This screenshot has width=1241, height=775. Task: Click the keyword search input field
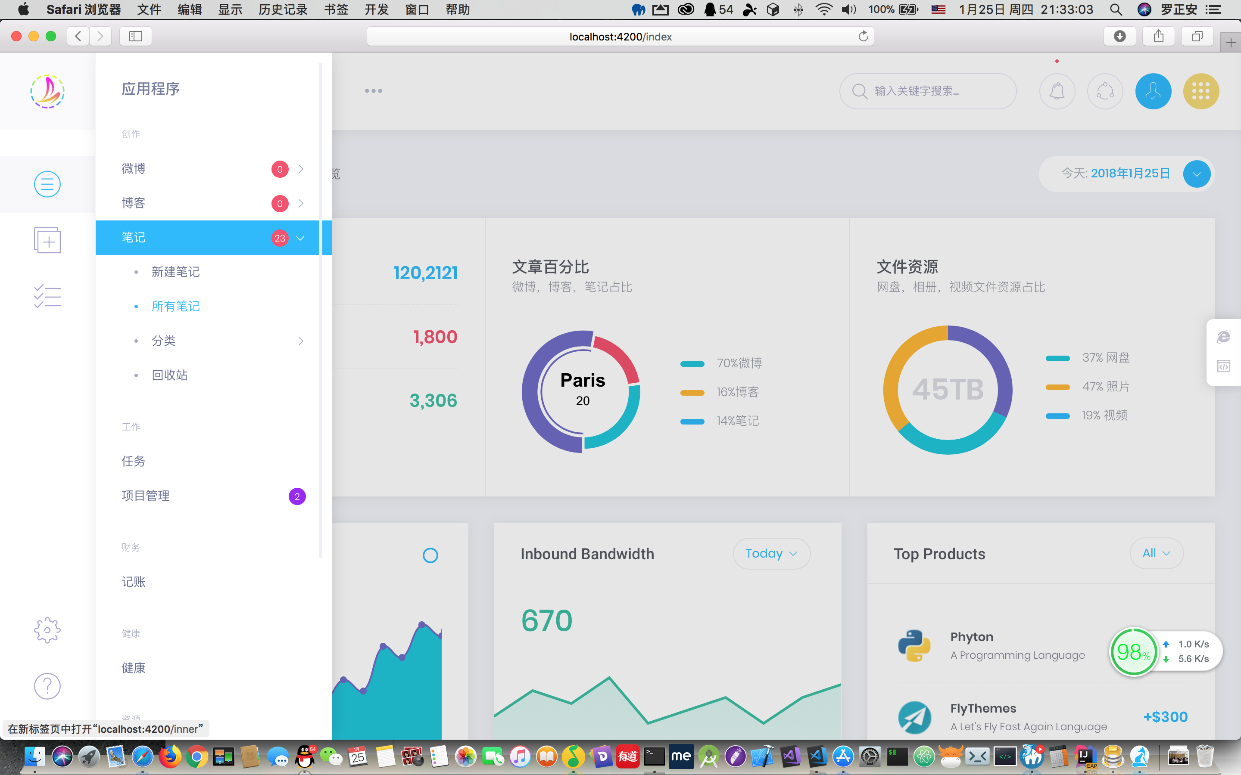[x=927, y=91]
